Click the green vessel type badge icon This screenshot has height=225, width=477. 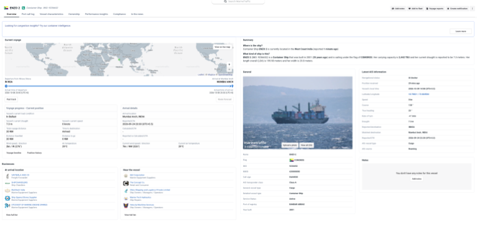click(24, 8)
